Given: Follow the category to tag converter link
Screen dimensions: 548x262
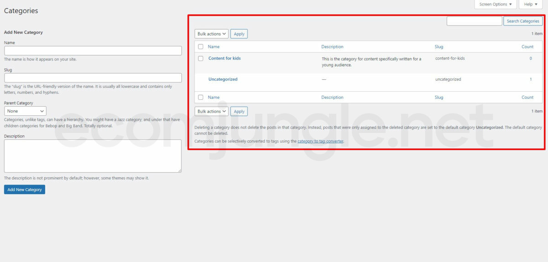Looking at the screenshot, I should point(320,141).
